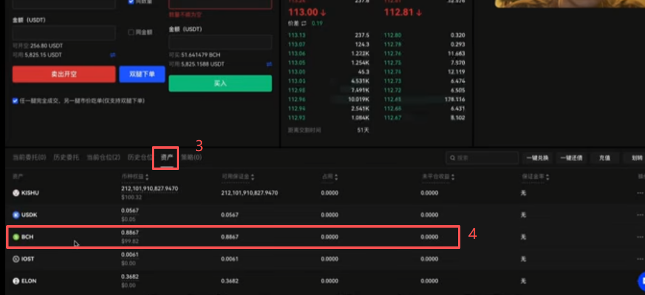Switch to the 当前仓位(2) tab
The height and width of the screenshot is (295, 645).
103,157
